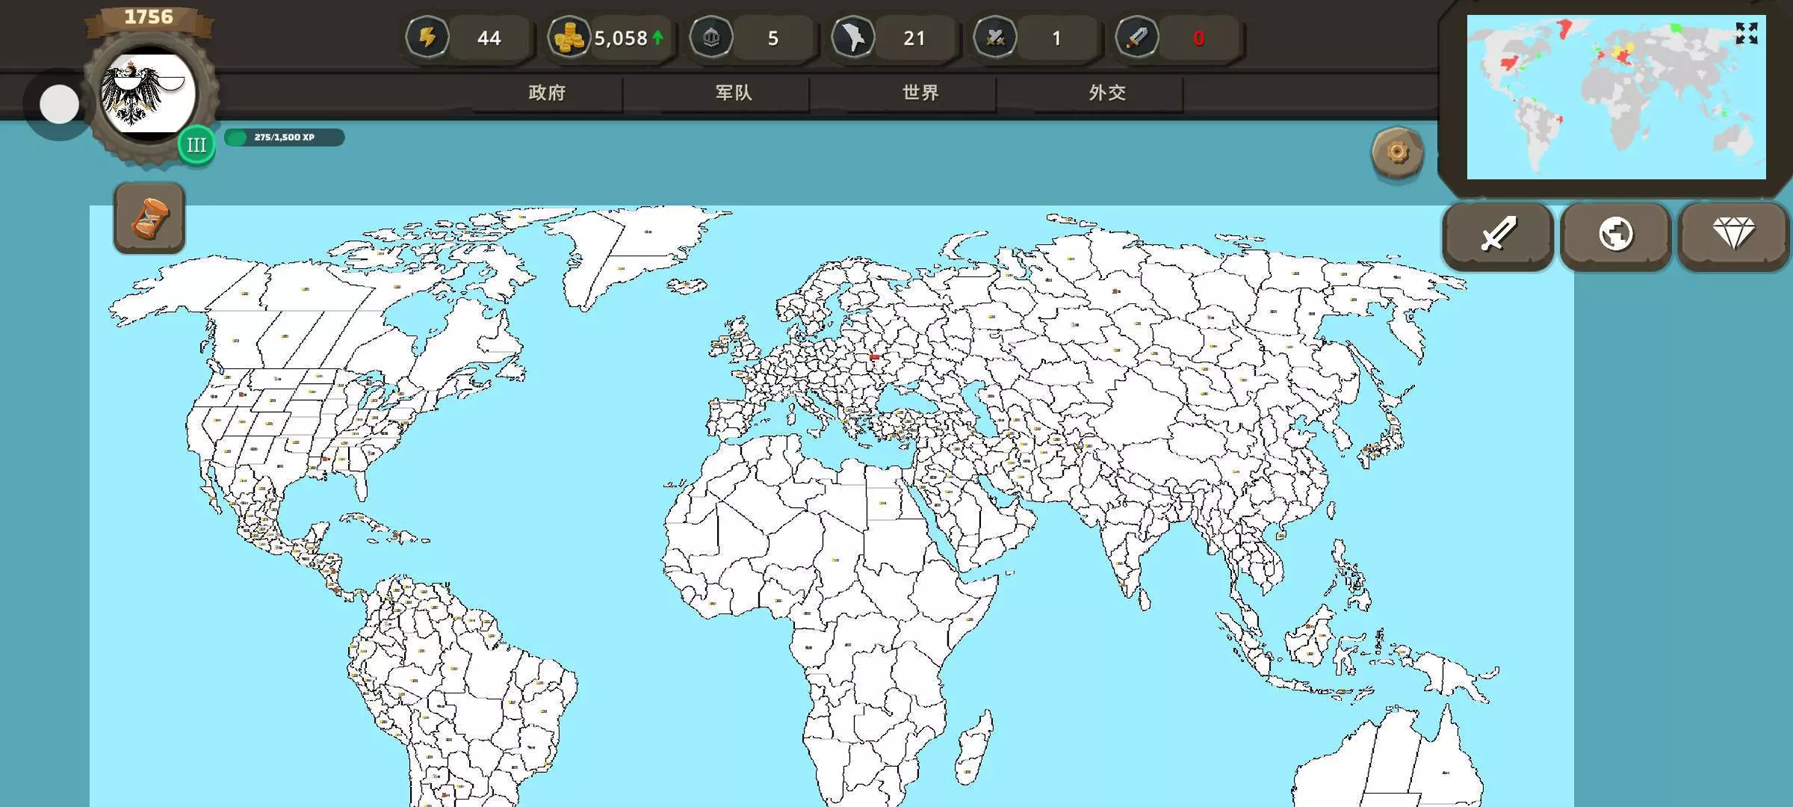This screenshot has width=1793, height=807.
Task: Click the crossed swords battles icon
Action: (x=994, y=37)
